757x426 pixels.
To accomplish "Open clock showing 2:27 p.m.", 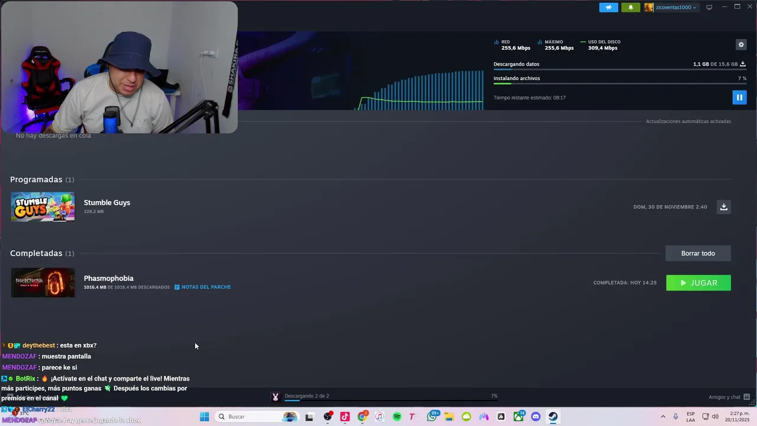I will (x=739, y=417).
